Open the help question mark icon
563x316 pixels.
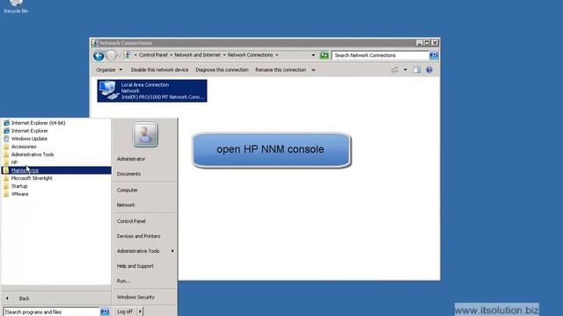click(429, 70)
